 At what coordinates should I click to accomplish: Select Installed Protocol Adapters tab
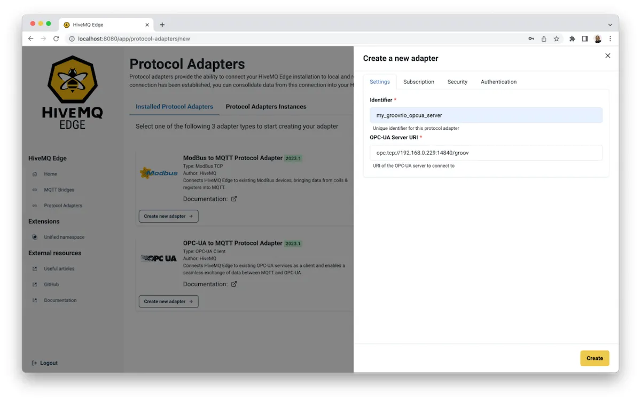(x=174, y=107)
